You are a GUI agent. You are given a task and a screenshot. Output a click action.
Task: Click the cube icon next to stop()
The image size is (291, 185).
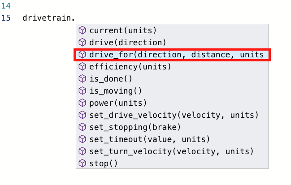click(x=82, y=163)
